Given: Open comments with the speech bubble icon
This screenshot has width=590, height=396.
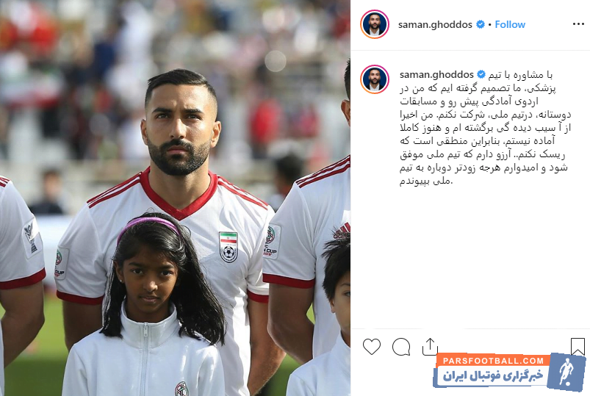Looking at the screenshot, I should [401, 347].
